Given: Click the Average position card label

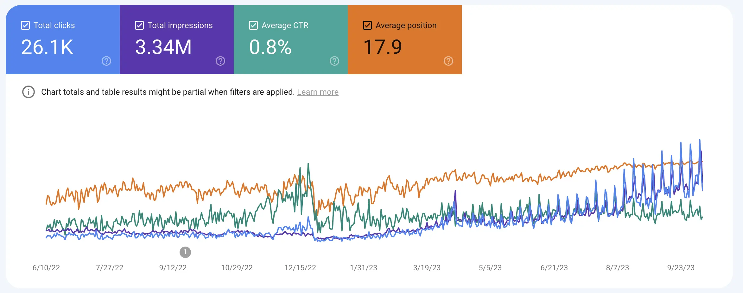Looking at the screenshot, I should 406,25.
